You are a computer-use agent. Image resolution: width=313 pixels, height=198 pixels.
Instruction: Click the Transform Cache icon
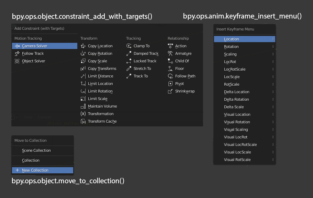[83, 121]
